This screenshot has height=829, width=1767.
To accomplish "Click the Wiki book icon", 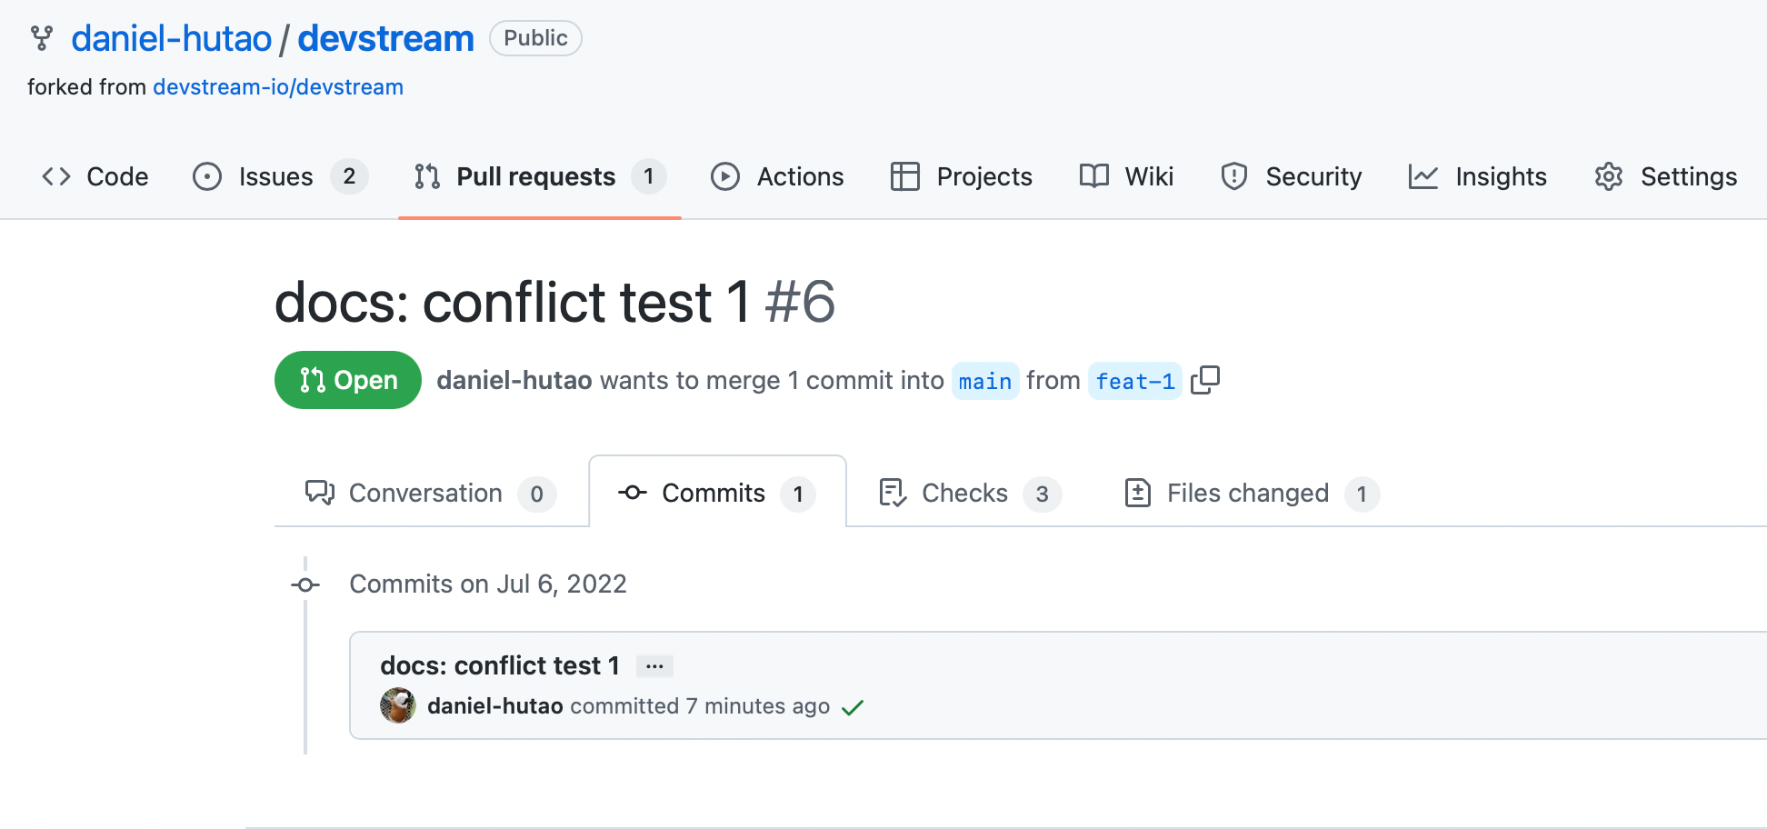I will point(1093,176).
